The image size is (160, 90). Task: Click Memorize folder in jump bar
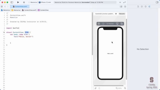(16, 10)
